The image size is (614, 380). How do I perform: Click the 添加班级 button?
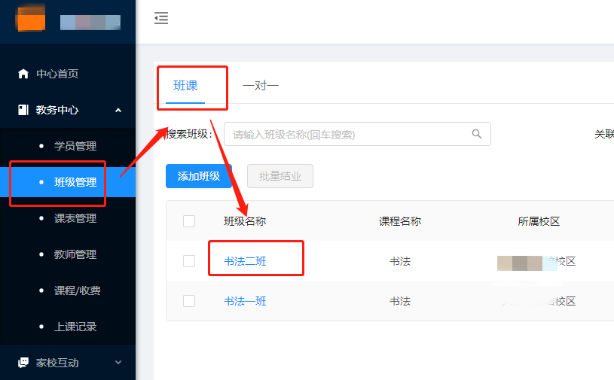click(199, 176)
